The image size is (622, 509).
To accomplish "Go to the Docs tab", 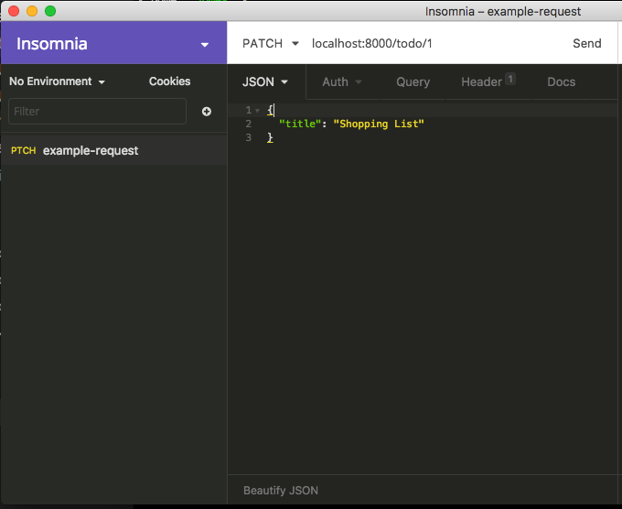I will [x=561, y=81].
